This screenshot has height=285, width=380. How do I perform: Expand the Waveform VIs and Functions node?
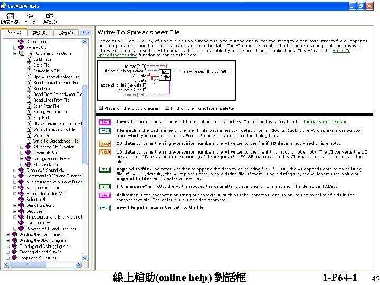[15, 229]
